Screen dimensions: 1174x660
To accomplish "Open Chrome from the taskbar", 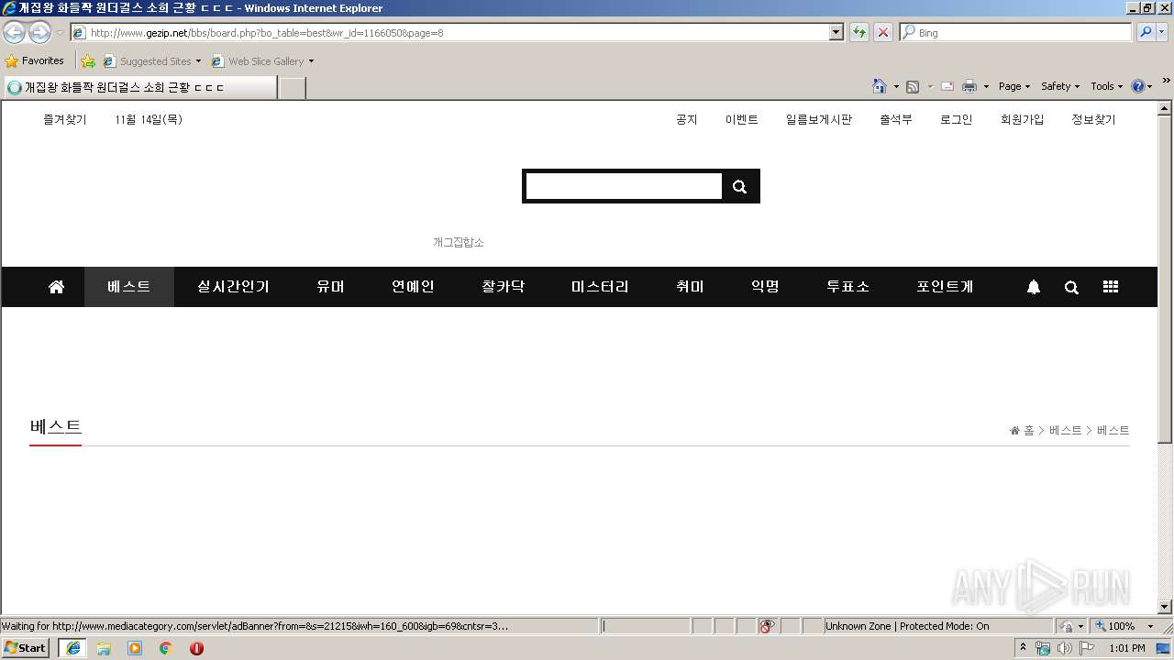I will pos(165,648).
